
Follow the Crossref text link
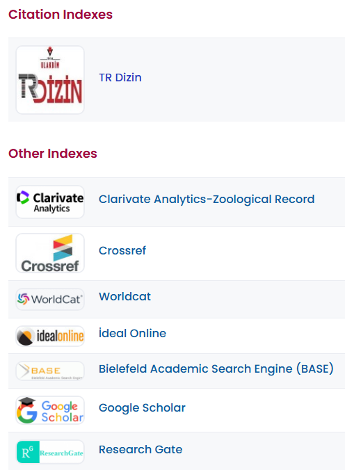click(x=122, y=250)
